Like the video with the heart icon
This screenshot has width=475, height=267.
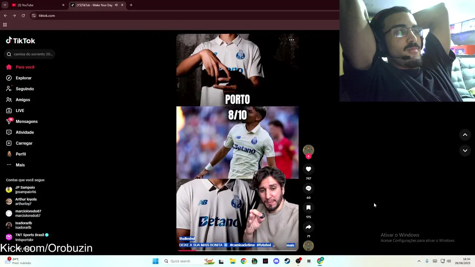[308, 169]
